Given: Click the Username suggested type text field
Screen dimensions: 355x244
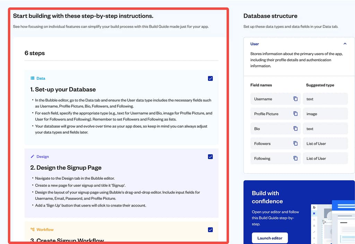Looking at the screenshot, I should click(x=325, y=99).
